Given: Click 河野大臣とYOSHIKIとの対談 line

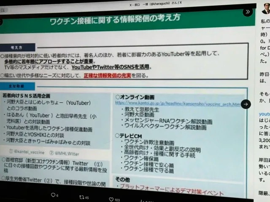Looking at the screenshot, I should click(x=34, y=135).
